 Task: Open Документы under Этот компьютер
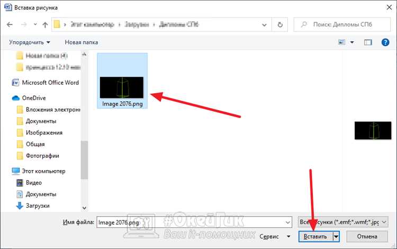coord(41,194)
